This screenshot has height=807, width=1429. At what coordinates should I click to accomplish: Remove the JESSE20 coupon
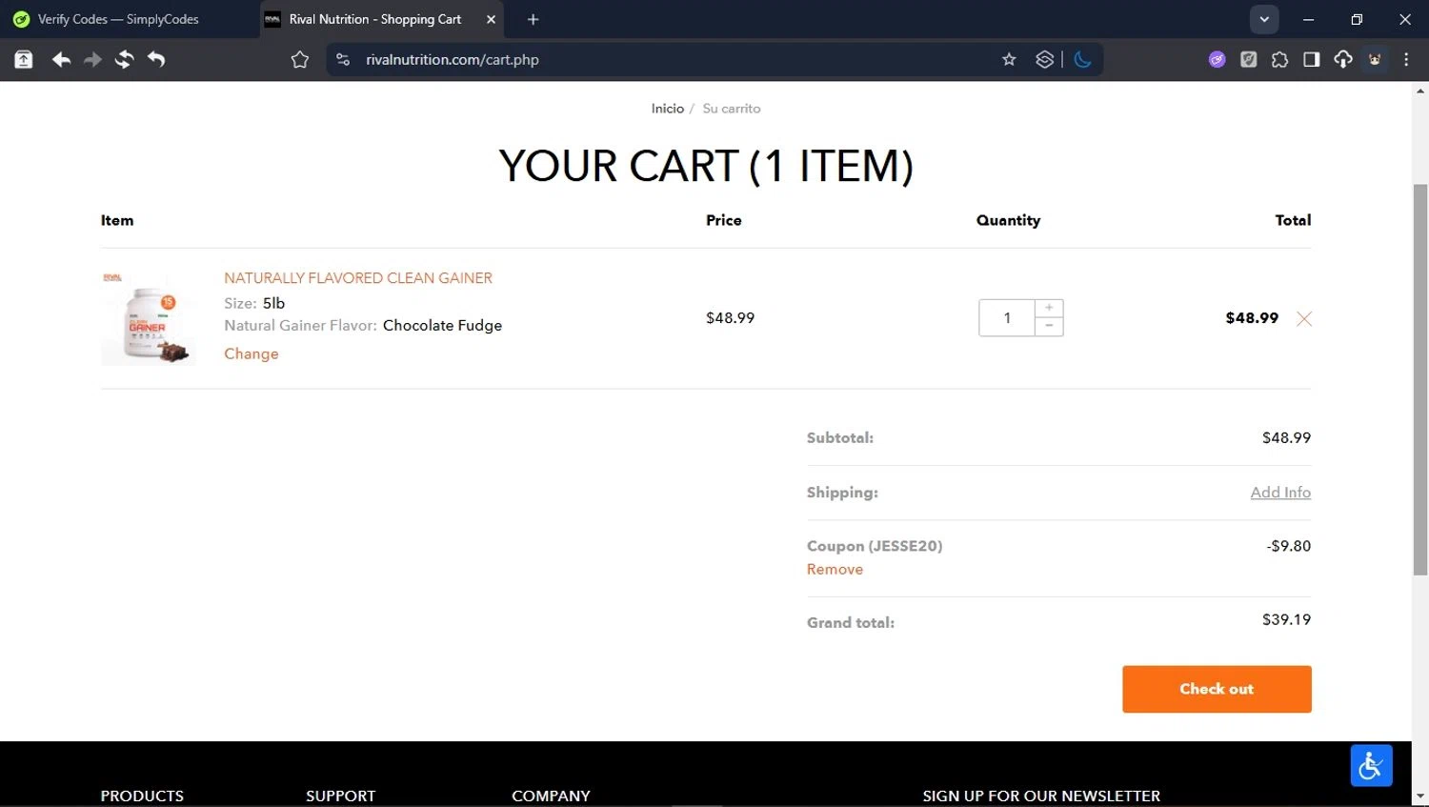[835, 569]
